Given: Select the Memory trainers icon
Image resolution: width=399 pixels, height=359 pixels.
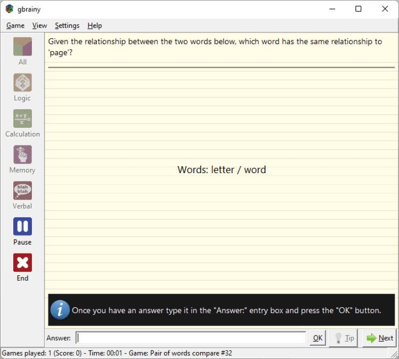Looking at the screenshot, I should coord(22,154).
